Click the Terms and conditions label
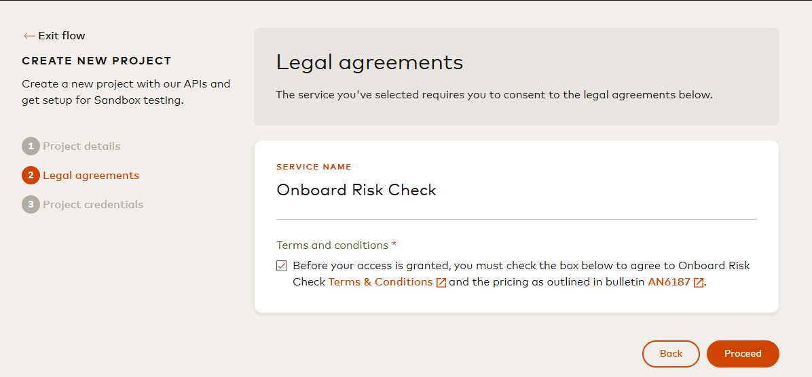The image size is (812, 377). [x=332, y=245]
